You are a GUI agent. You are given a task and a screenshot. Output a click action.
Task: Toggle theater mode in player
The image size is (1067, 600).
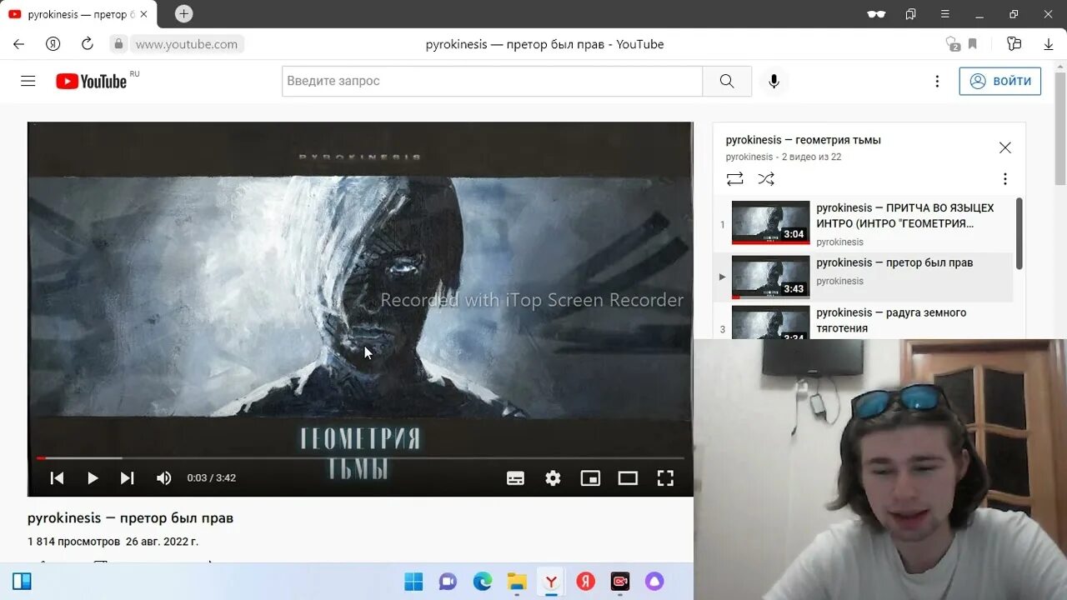(628, 478)
